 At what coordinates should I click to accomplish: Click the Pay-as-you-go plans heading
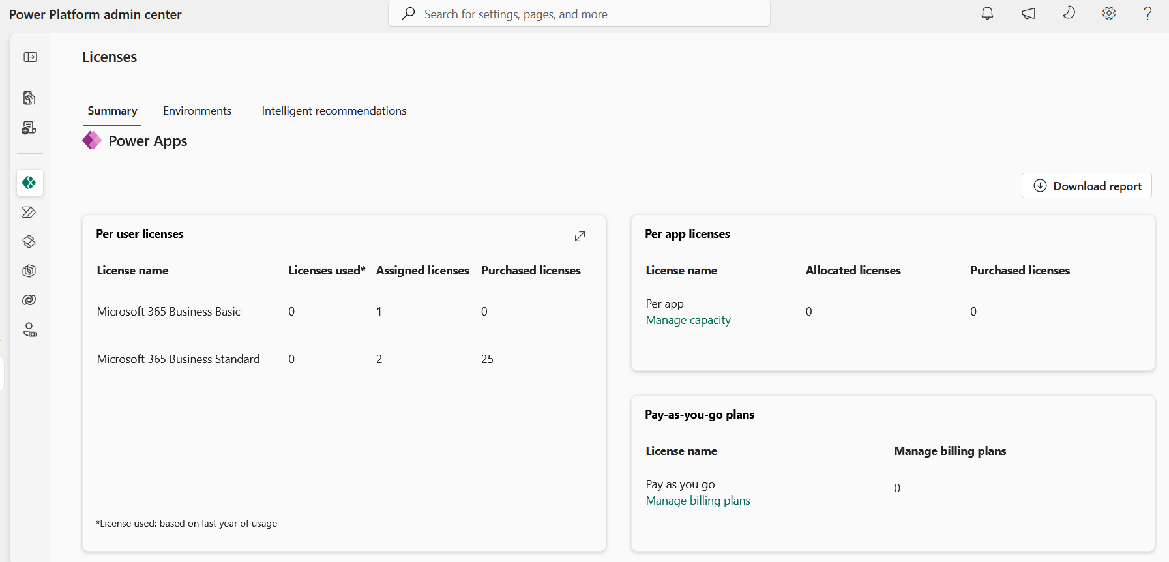[700, 415]
